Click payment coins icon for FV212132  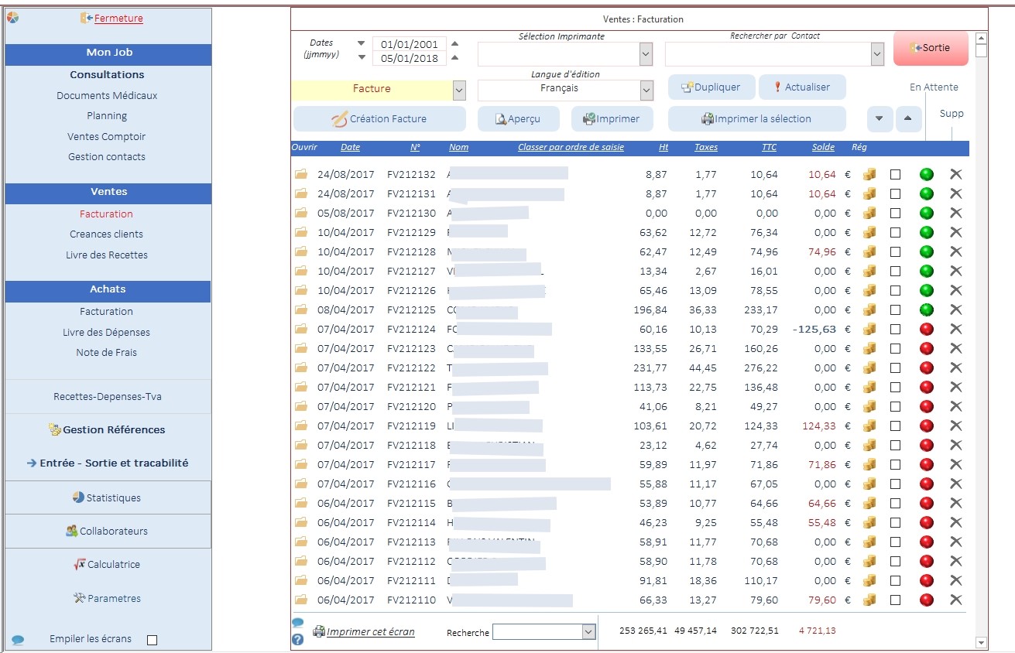pyautogui.click(x=869, y=174)
